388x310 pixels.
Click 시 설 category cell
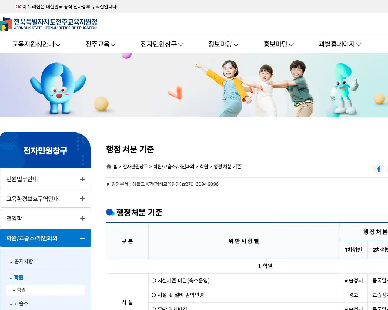[127, 302]
